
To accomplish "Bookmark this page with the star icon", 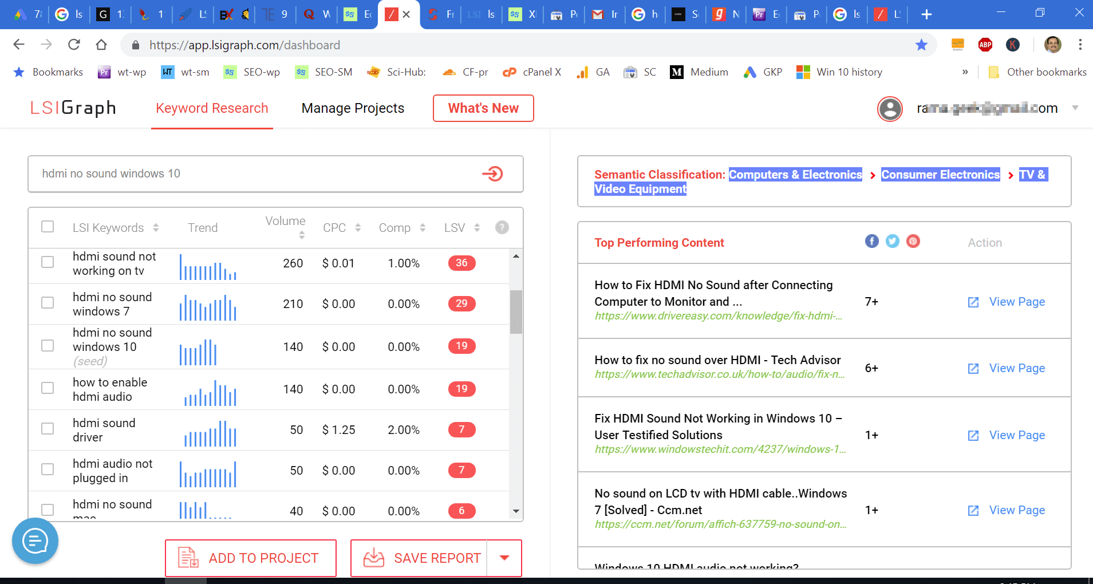I will [x=921, y=45].
